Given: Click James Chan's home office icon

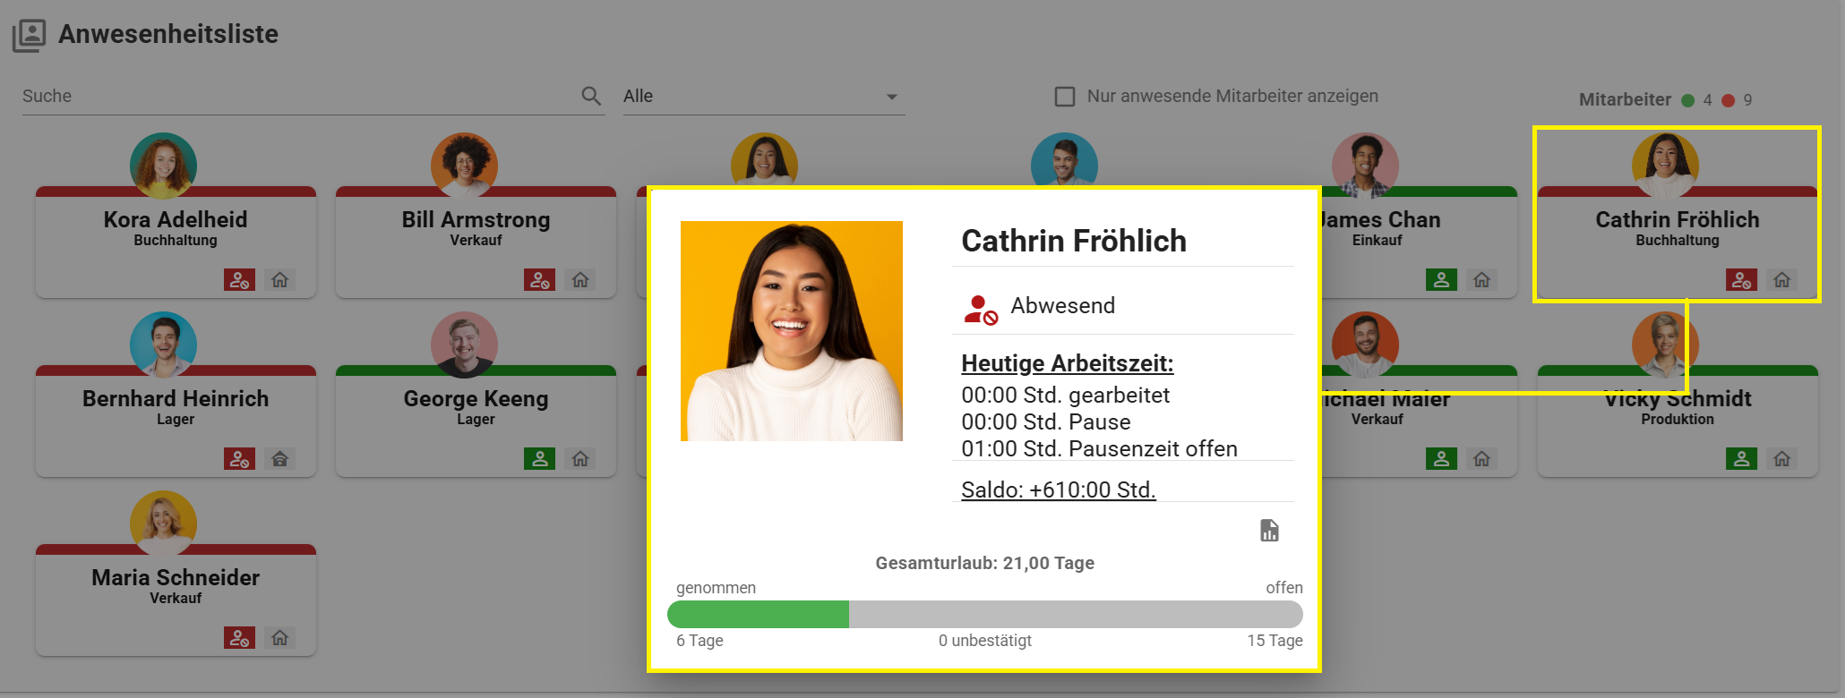Looking at the screenshot, I should click(x=1482, y=280).
